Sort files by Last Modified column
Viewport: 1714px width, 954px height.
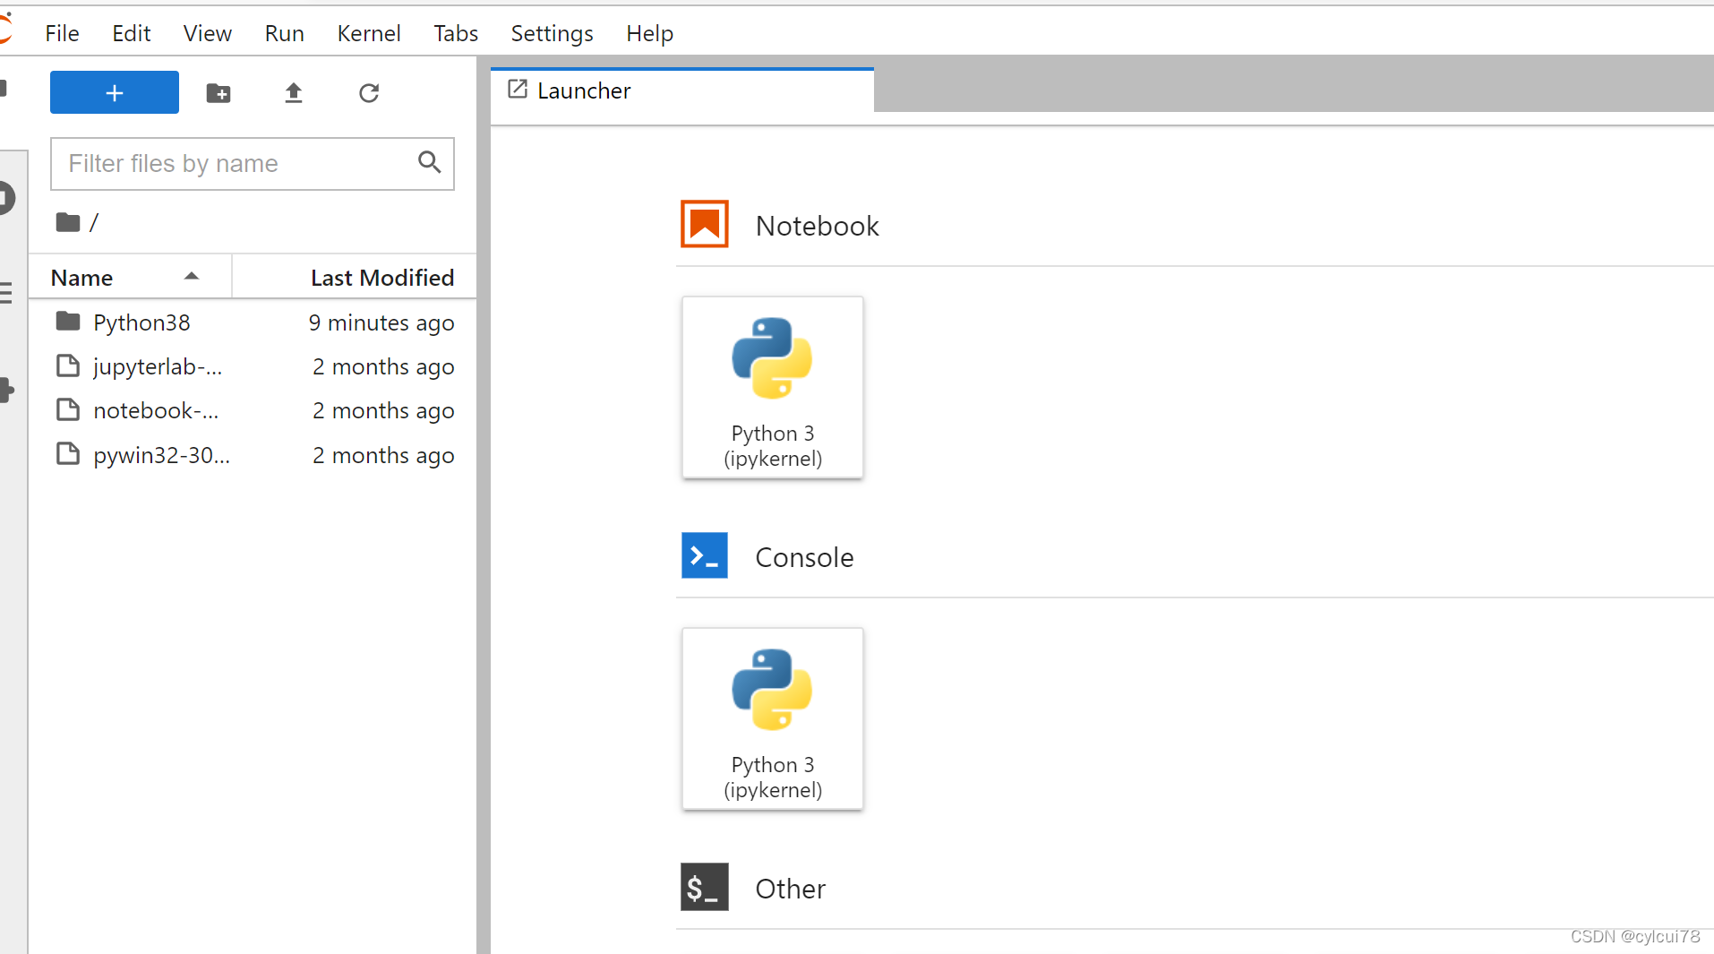[355, 278]
